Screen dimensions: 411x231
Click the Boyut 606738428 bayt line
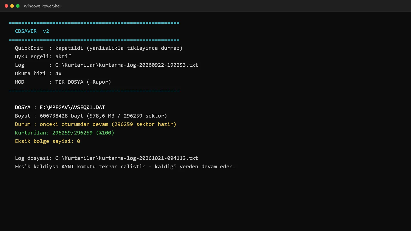click(91, 116)
